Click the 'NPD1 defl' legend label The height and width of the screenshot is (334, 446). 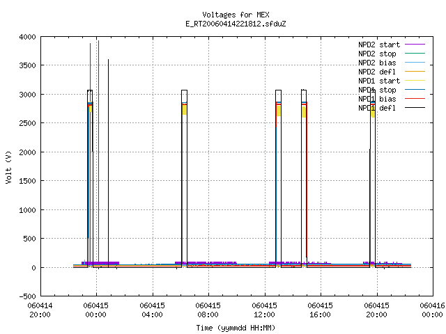coord(377,108)
